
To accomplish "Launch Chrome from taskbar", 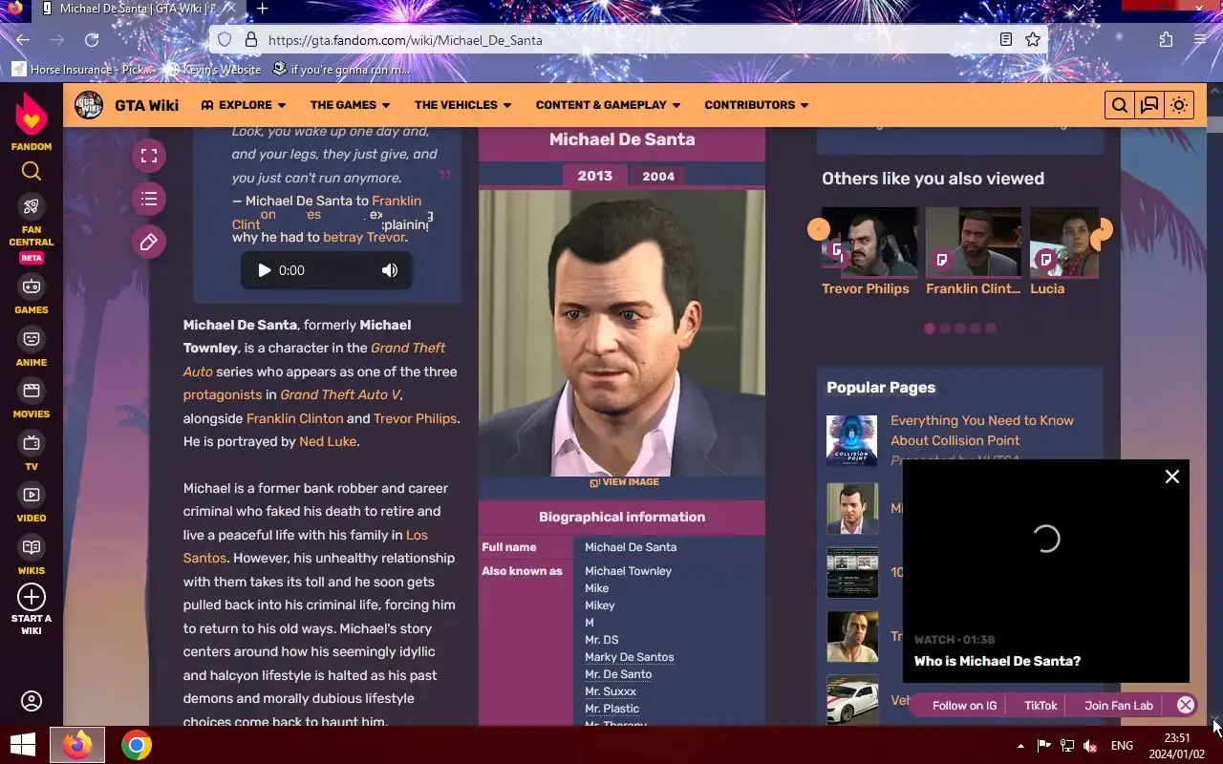I will [x=137, y=745].
